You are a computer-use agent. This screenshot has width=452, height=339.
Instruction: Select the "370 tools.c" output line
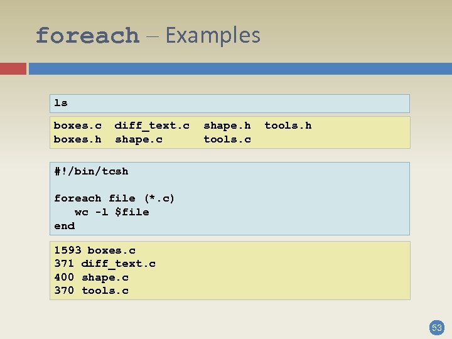tap(92, 291)
